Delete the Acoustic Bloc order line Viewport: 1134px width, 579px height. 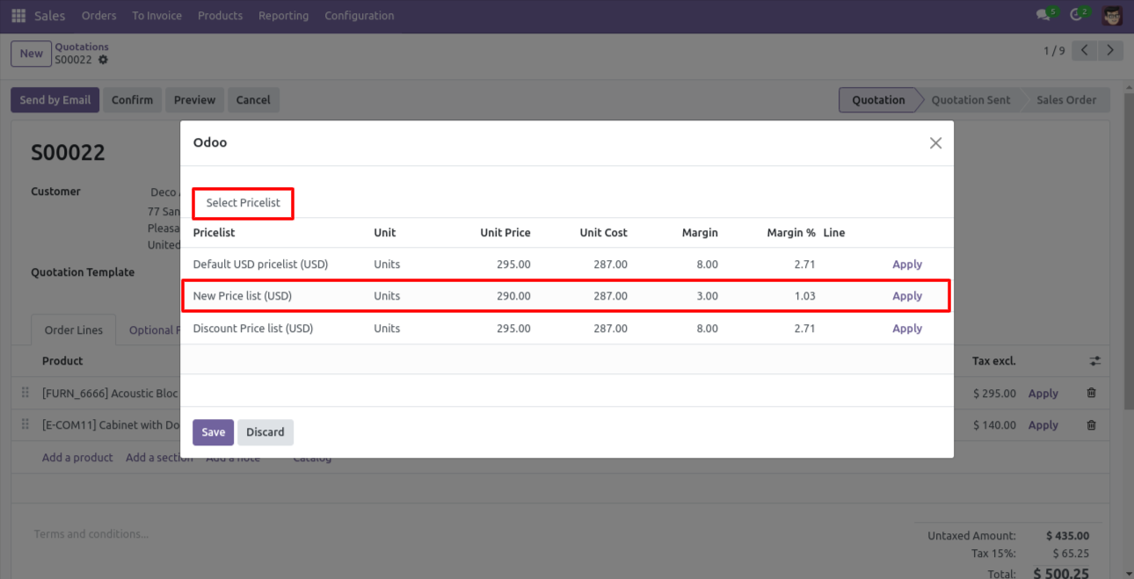click(1091, 394)
